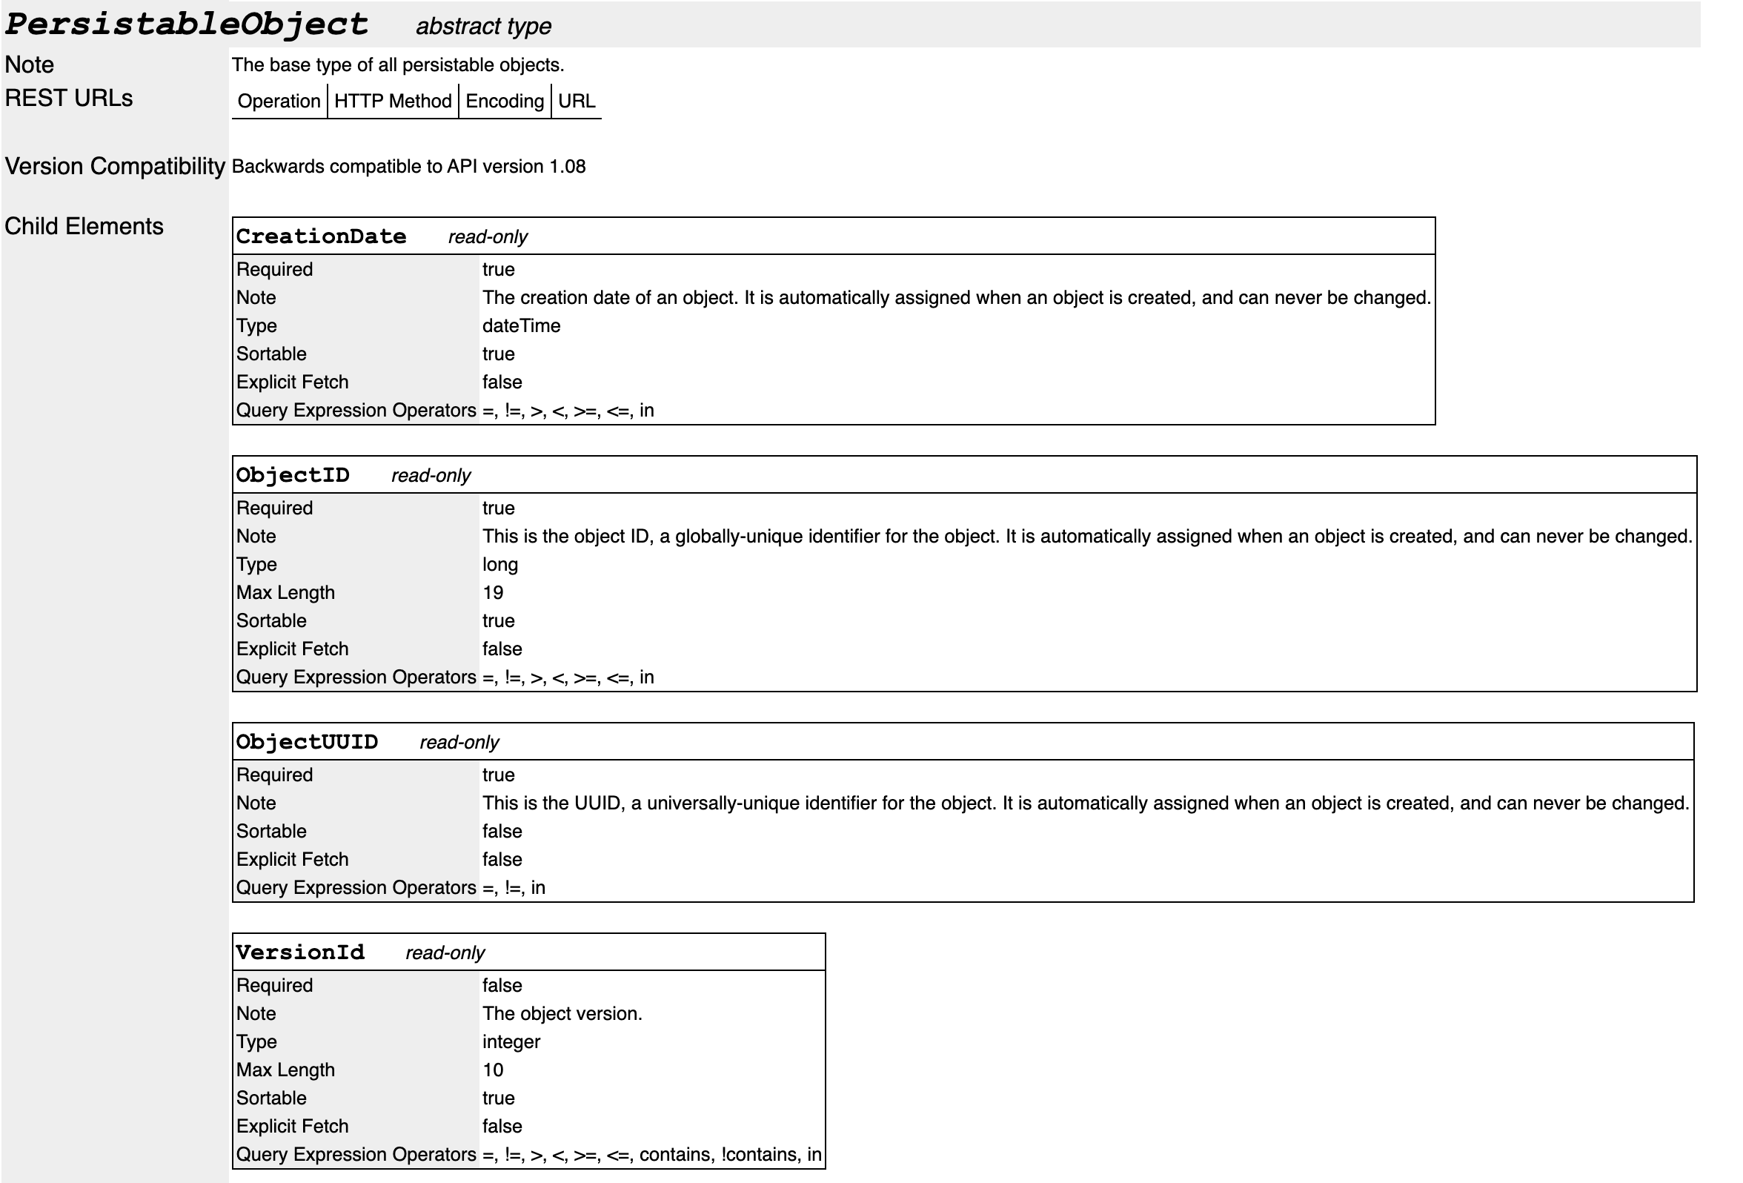This screenshot has height=1183, width=1743.
Task: Click the ObjectUUID element heading
Action: tap(307, 742)
